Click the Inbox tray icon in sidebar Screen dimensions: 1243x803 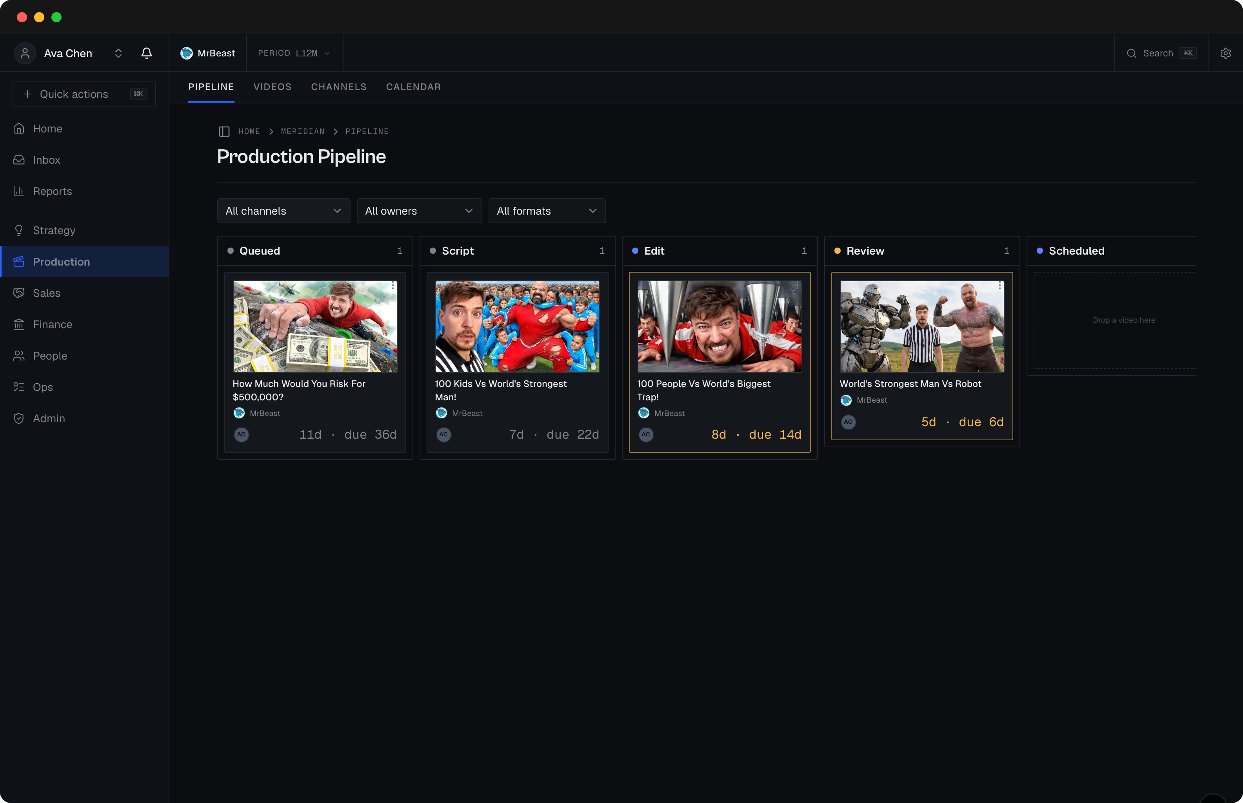(19, 159)
